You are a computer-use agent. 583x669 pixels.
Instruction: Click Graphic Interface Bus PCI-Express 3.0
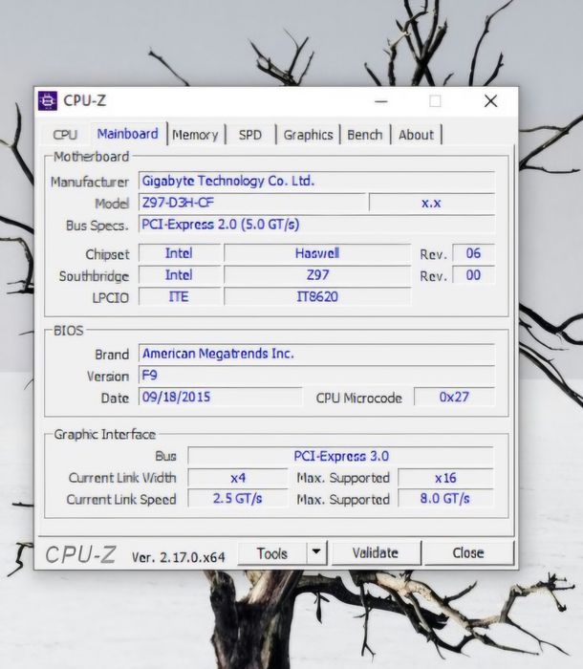coord(340,456)
